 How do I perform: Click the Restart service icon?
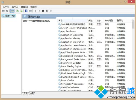pos(51,11)
